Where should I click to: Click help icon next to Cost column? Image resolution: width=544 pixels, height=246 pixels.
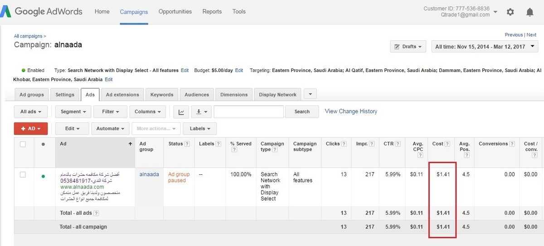(447, 144)
